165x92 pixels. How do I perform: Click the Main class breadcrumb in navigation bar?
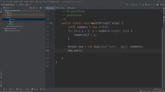click(22, 5)
